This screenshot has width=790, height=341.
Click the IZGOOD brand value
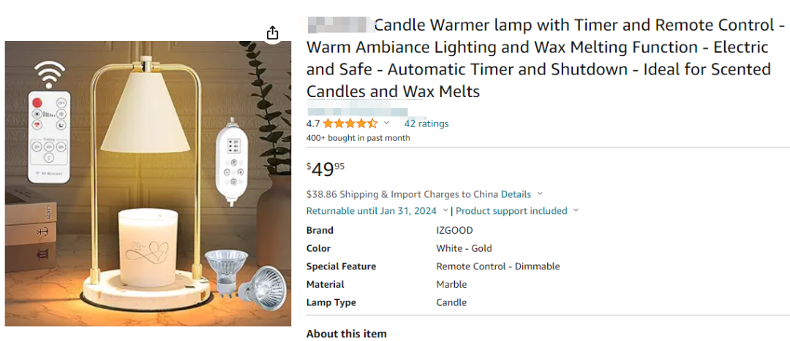[x=454, y=231]
